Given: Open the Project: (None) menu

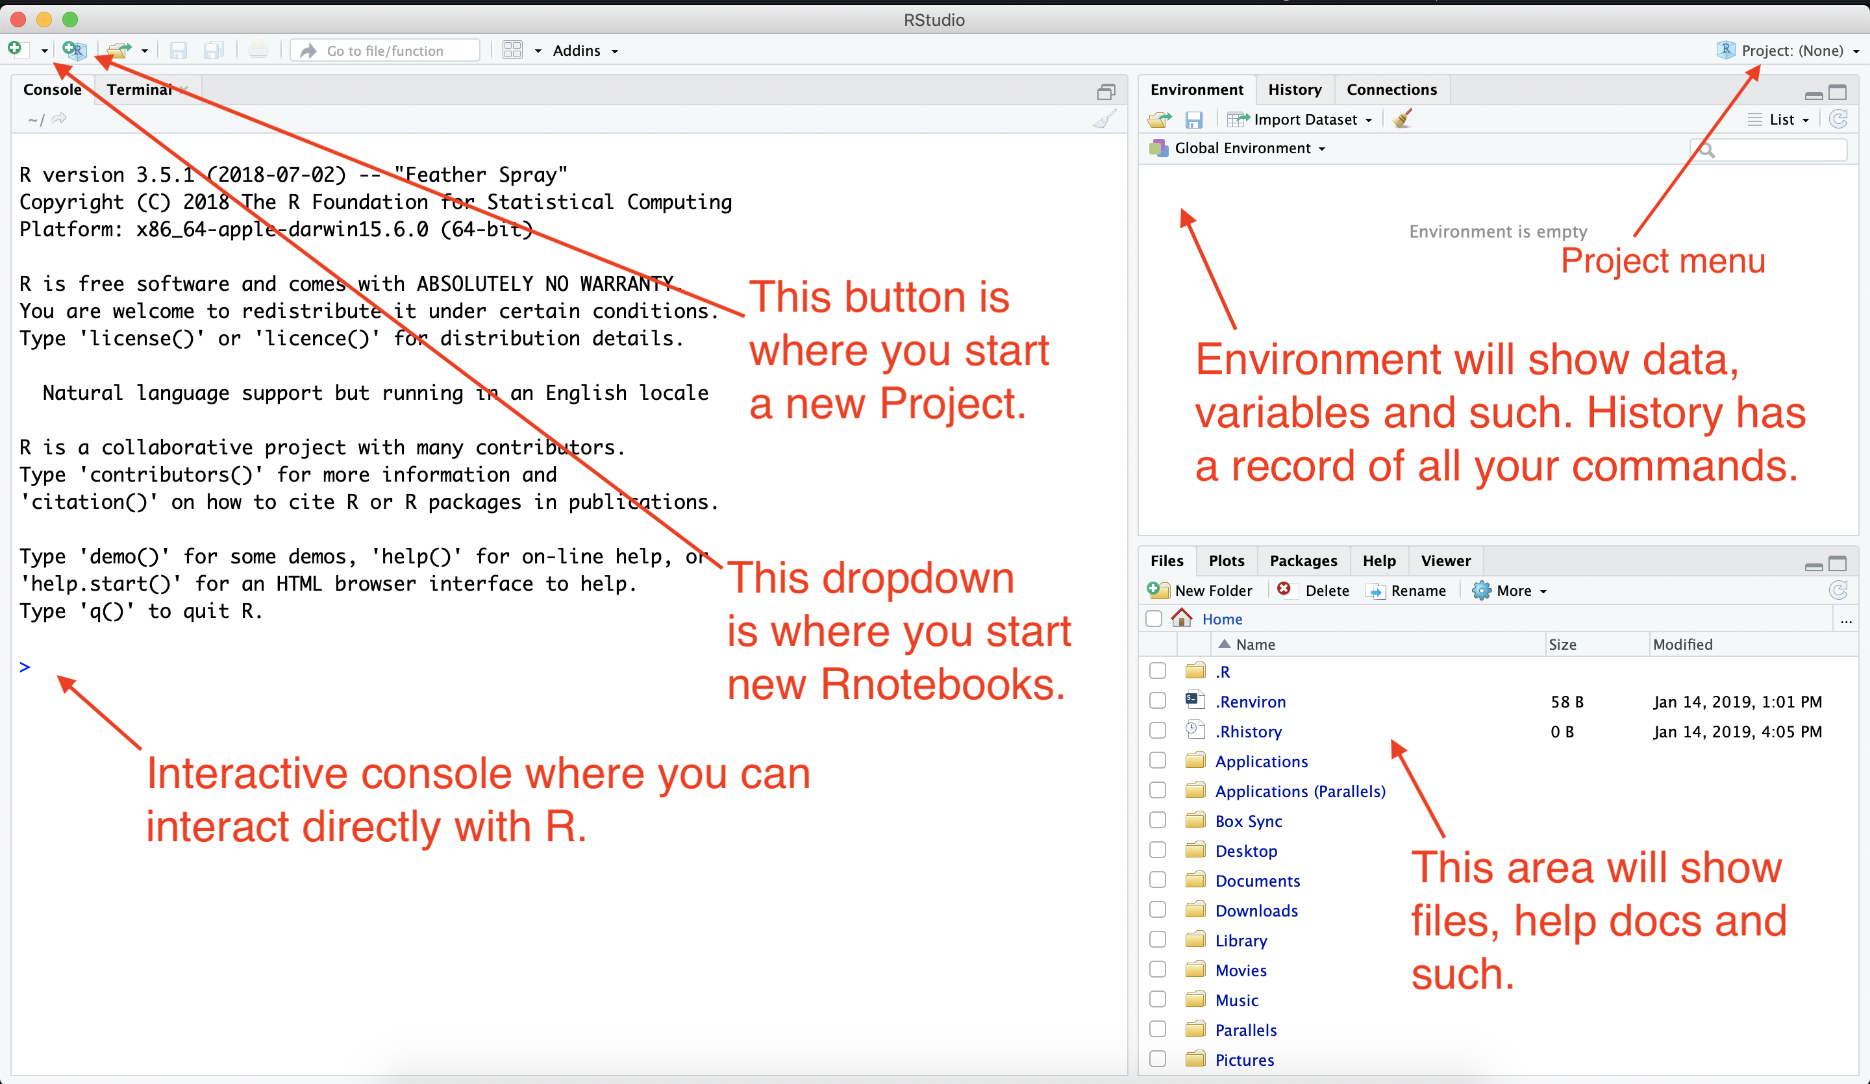Looking at the screenshot, I should 1791,51.
